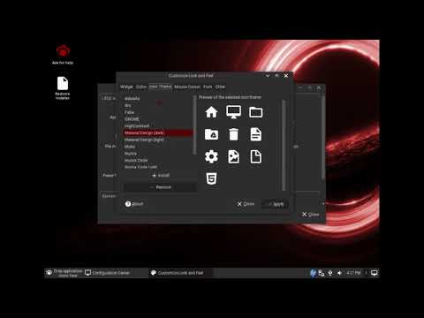Switch to the Color tab
Image resolution: width=424 pixels, height=318 pixels.
pos(141,87)
